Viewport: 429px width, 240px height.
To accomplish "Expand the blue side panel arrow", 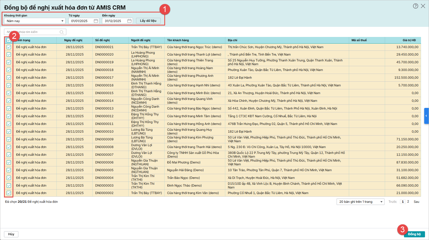I will [426, 116].
